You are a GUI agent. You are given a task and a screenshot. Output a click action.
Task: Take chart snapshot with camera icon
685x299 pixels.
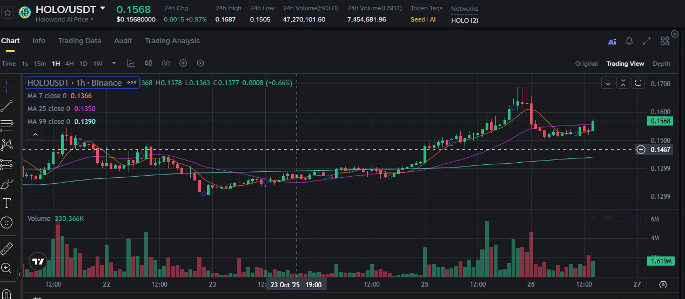166,63
